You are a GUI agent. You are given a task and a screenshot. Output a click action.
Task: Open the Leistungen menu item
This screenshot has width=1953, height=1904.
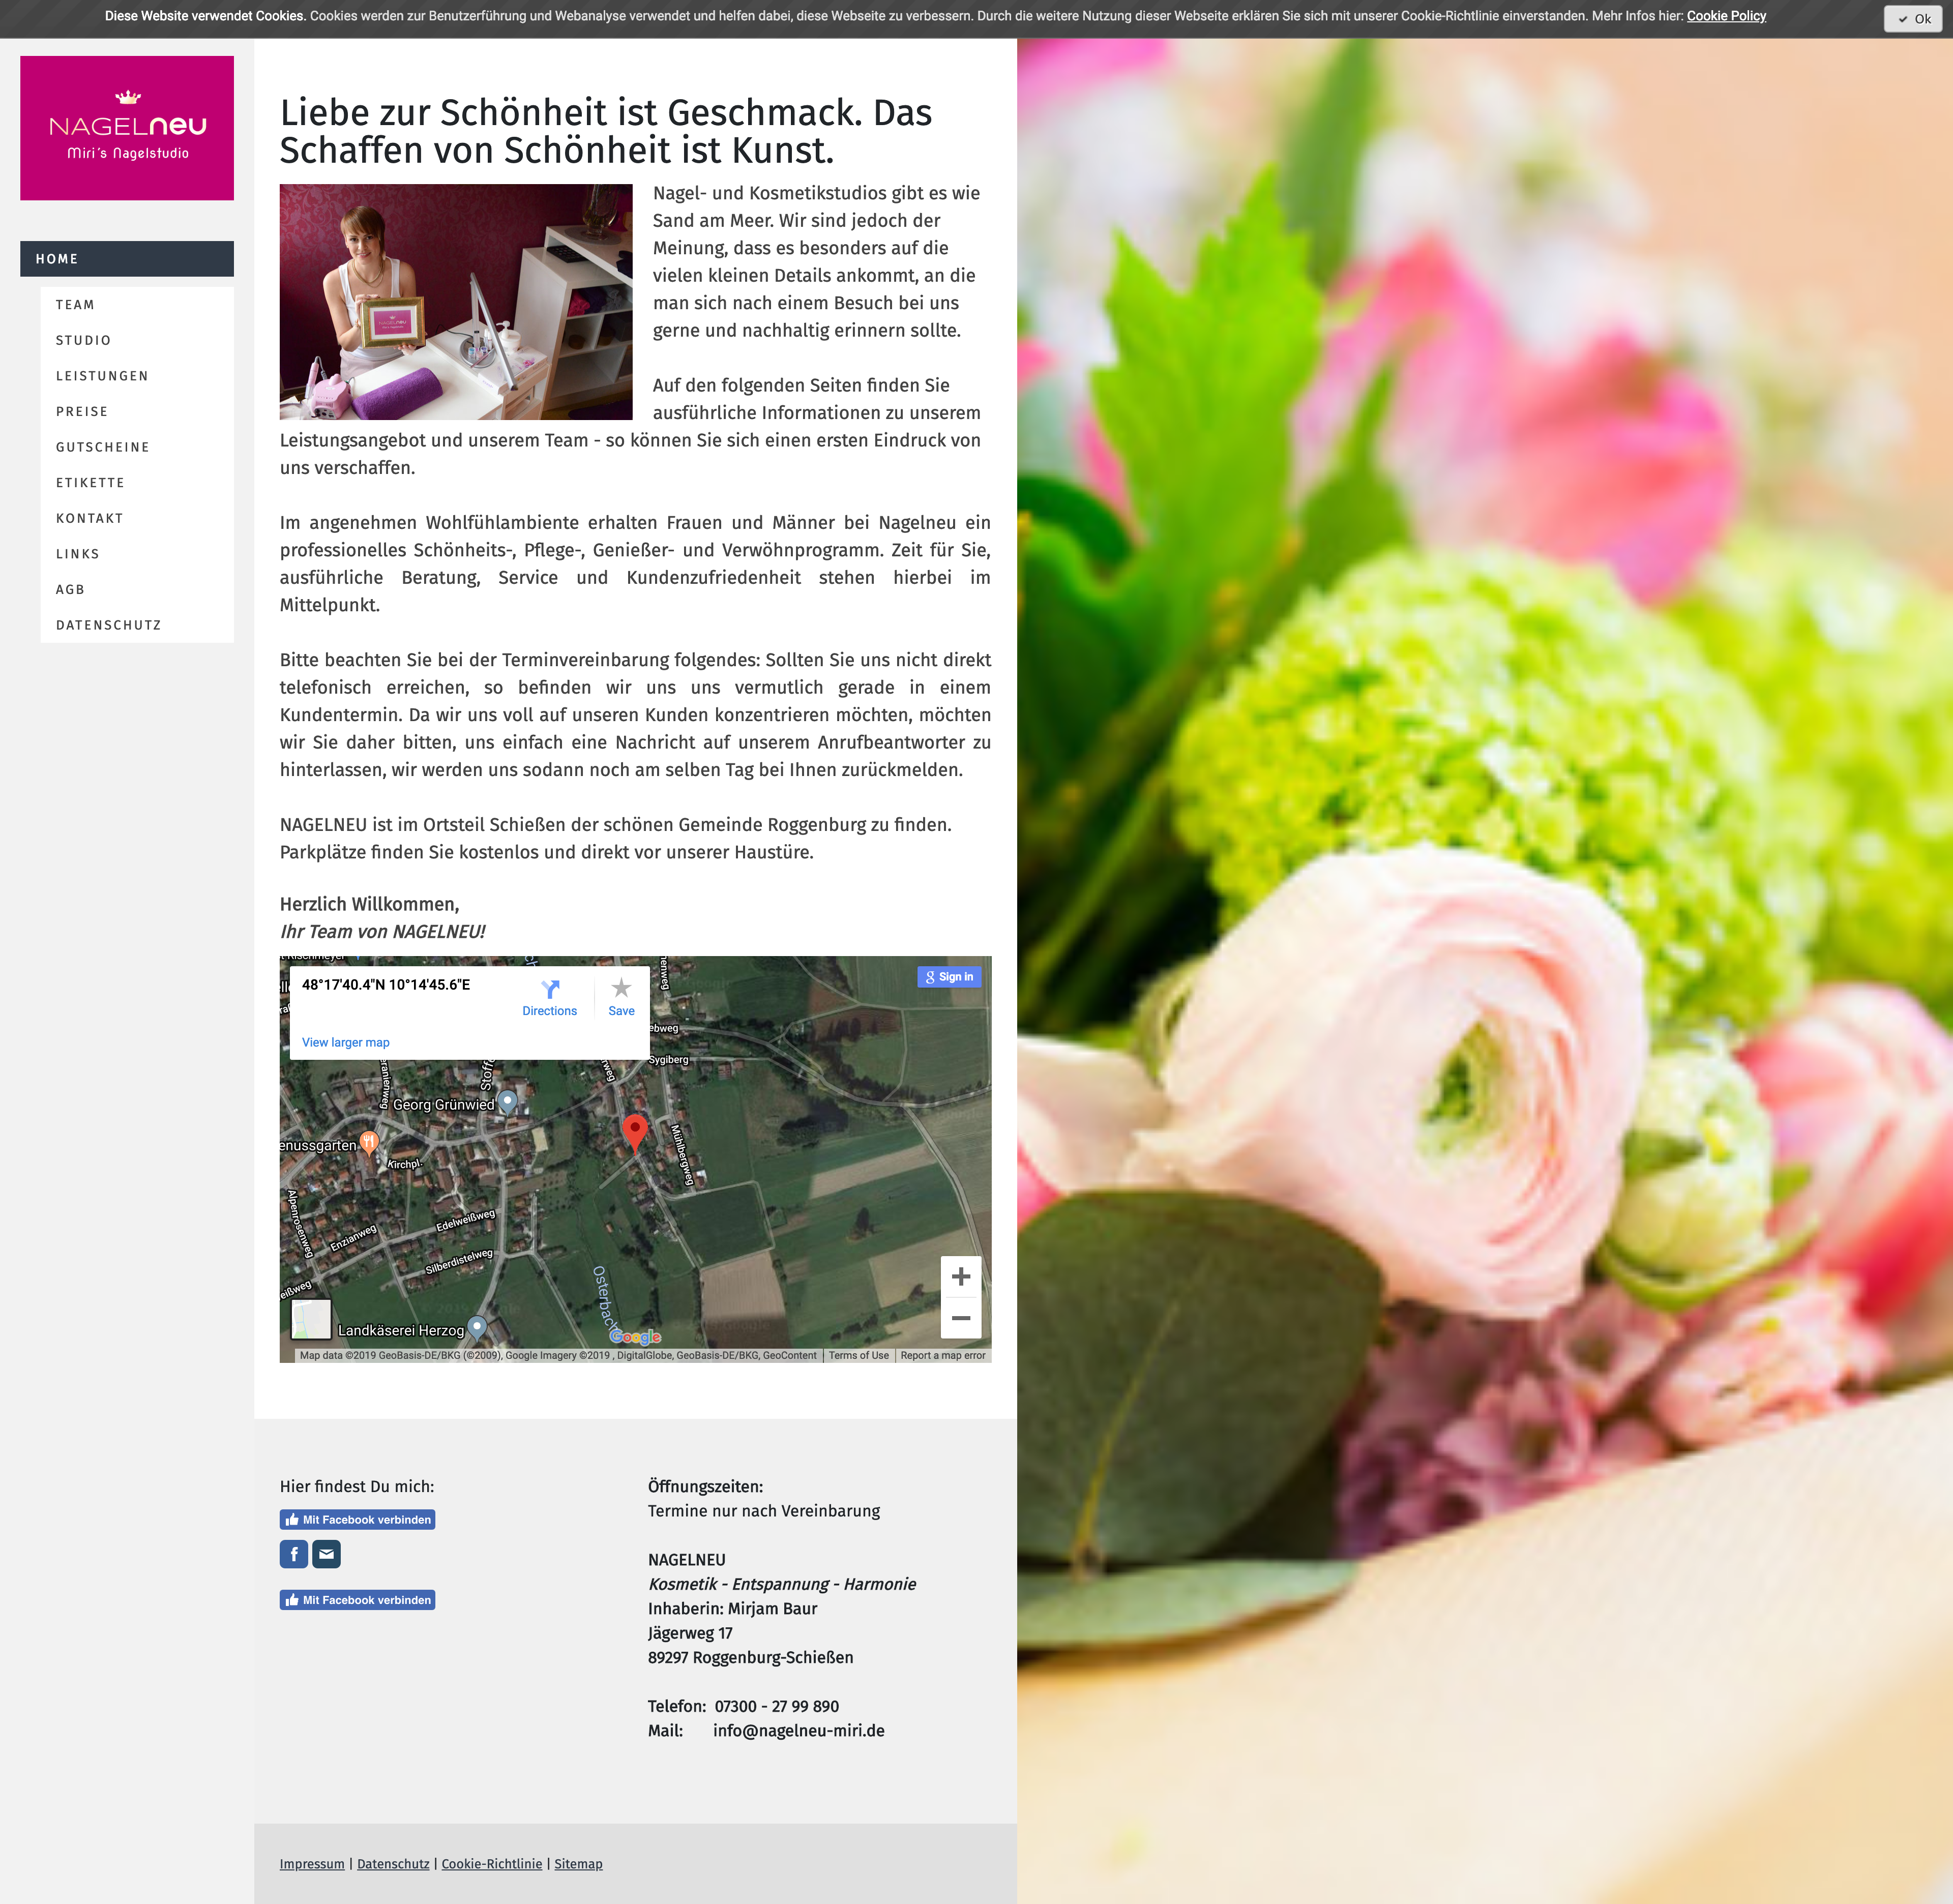[x=102, y=376]
